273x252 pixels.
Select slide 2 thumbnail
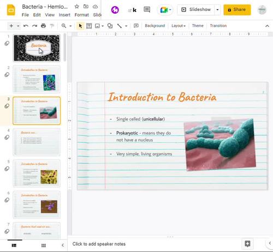(37, 79)
